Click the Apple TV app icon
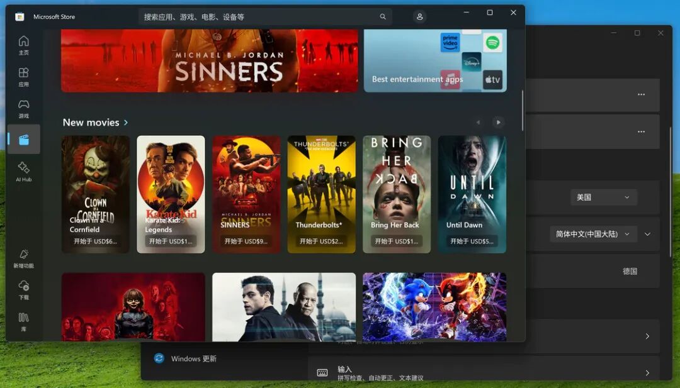This screenshot has width=680, height=388. [492, 80]
